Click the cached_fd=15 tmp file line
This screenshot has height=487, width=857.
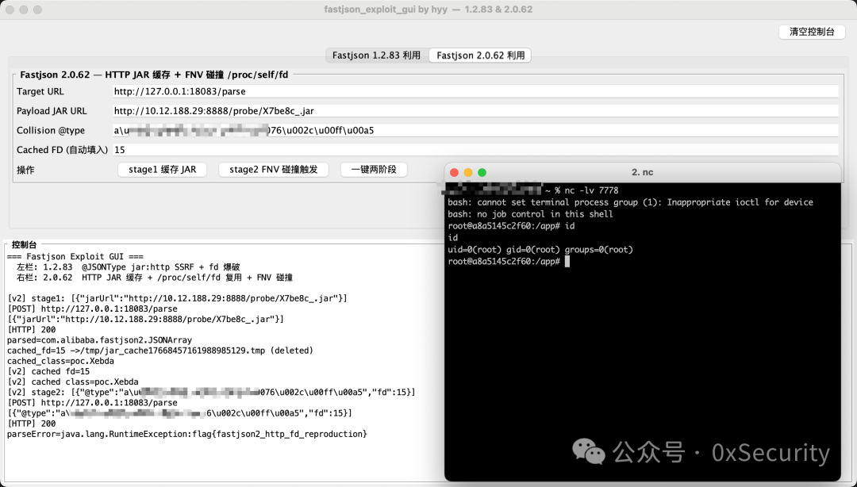click(x=160, y=351)
